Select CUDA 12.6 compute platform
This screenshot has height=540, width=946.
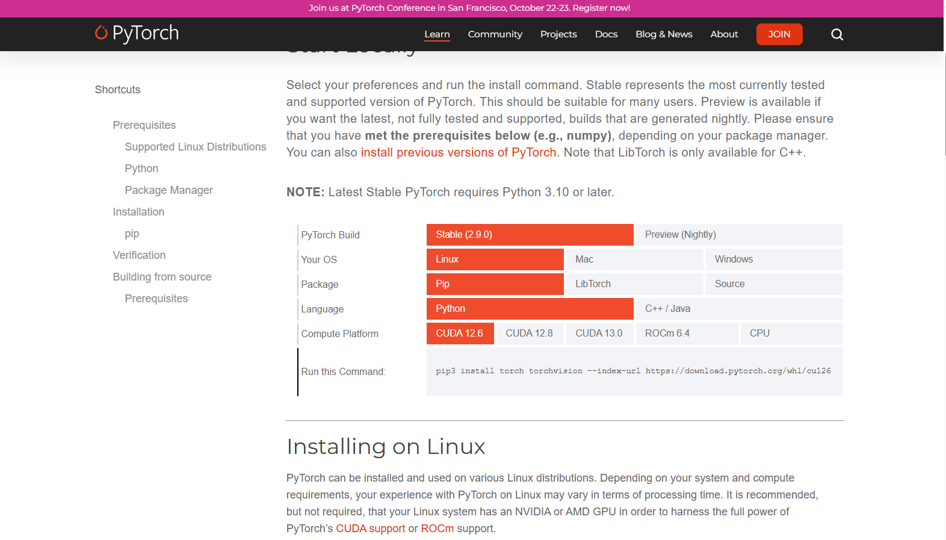pyautogui.click(x=460, y=334)
